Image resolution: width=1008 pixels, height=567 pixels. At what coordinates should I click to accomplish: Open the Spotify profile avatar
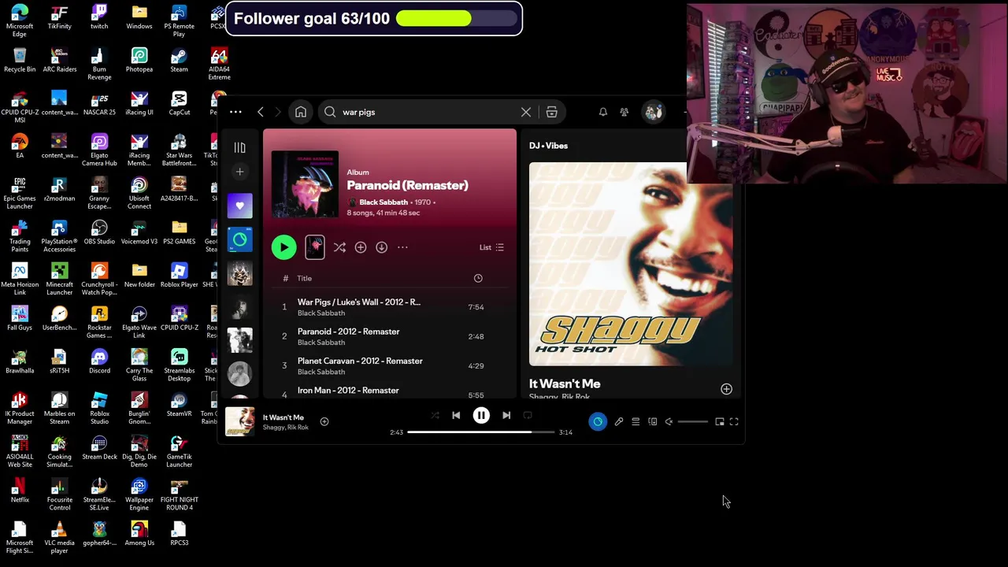pyautogui.click(x=654, y=112)
